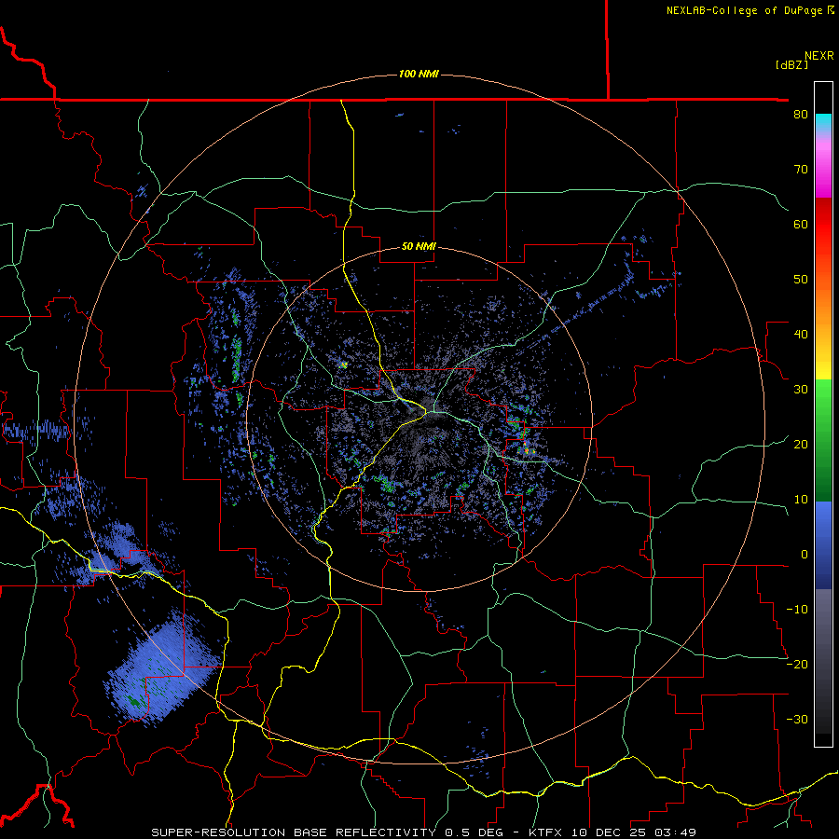This screenshot has width=839, height=839.
Task: Click the SUPER-RESOLUTION BASE REFLECTIVITY product caption
Action: coord(294,832)
